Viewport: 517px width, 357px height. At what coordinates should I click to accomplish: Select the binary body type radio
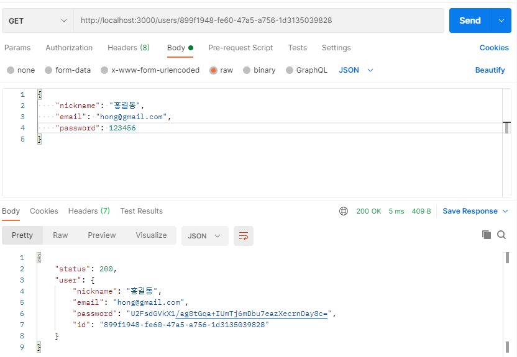point(247,70)
